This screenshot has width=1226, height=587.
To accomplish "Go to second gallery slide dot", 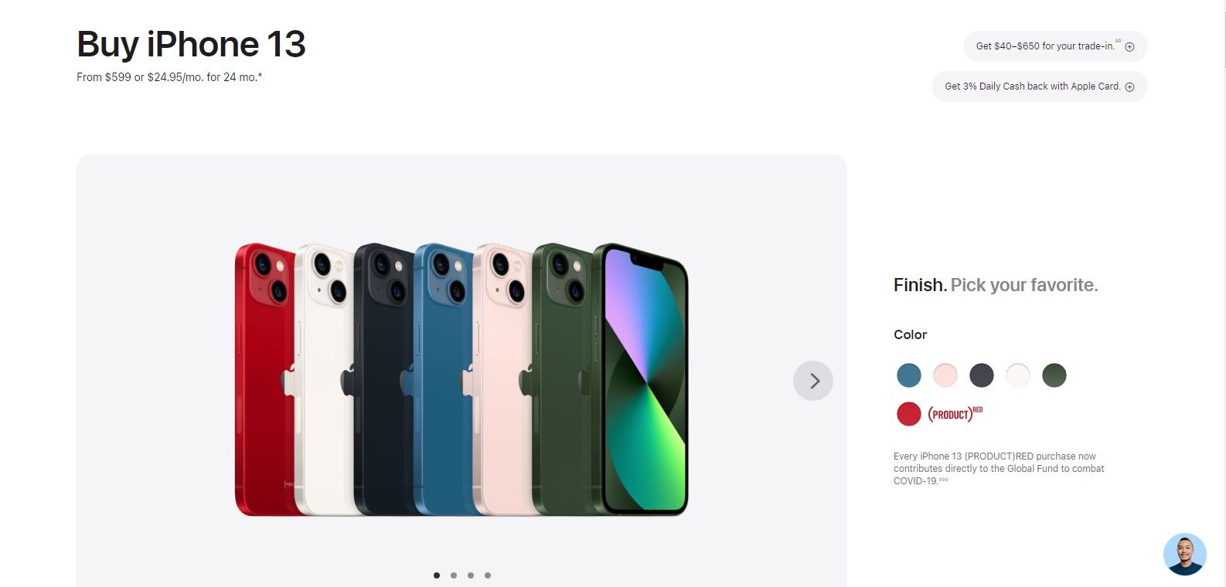I will click(x=454, y=575).
